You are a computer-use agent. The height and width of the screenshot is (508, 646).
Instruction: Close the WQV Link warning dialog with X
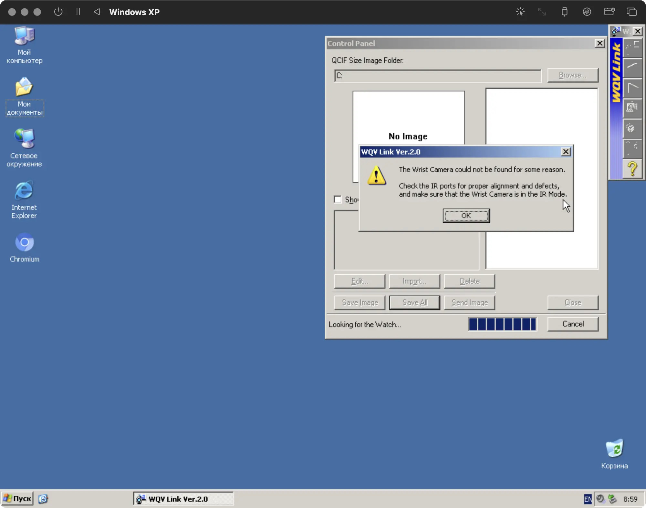[x=566, y=152]
